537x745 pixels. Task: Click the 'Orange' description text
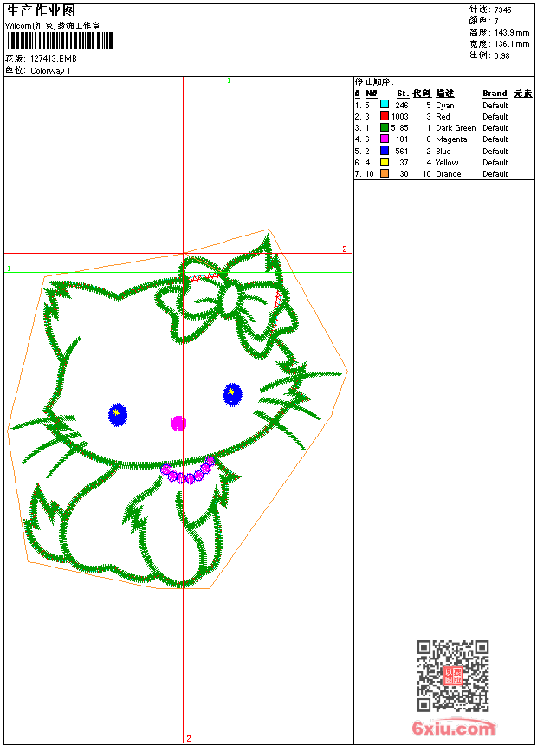click(x=448, y=174)
